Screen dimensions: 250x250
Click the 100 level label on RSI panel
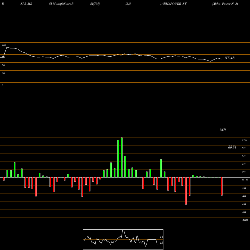point(4,45)
